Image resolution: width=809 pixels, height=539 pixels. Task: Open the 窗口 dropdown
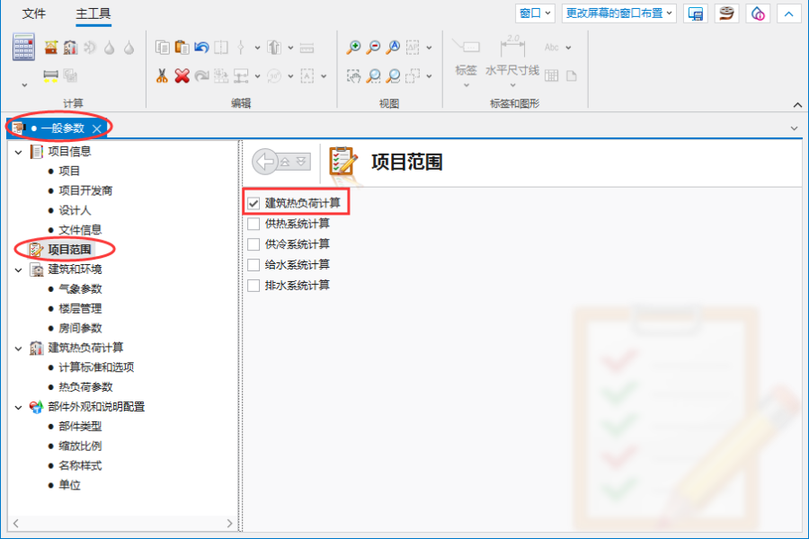[535, 13]
